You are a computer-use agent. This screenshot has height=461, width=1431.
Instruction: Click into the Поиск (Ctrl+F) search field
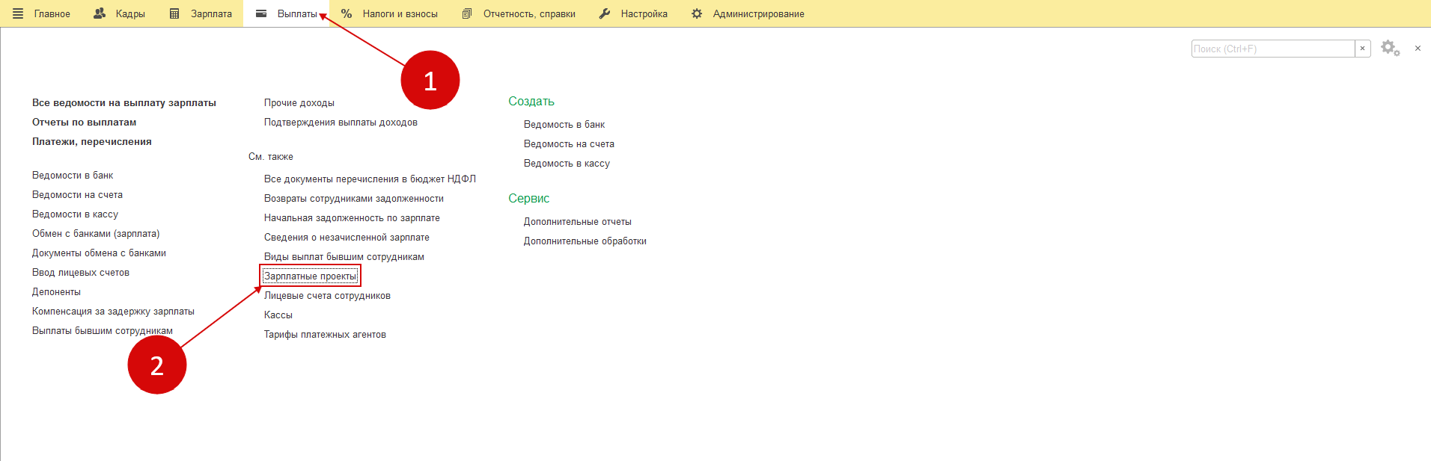point(1272,49)
